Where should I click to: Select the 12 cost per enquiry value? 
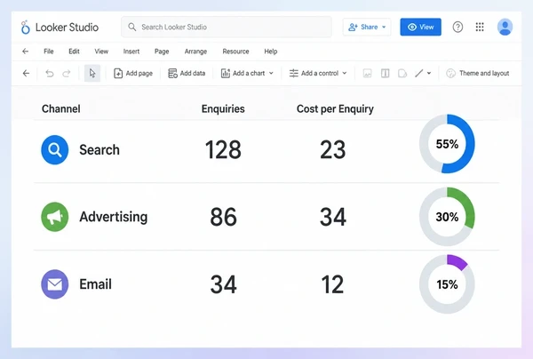(332, 284)
